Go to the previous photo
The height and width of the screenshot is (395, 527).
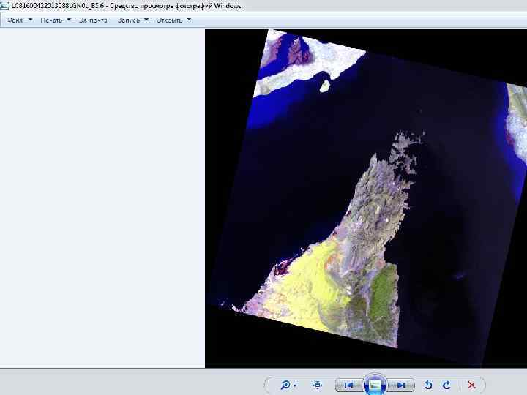(349, 385)
